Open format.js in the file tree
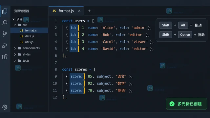Viewport: 210px width, 118px height. coord(29,30)
